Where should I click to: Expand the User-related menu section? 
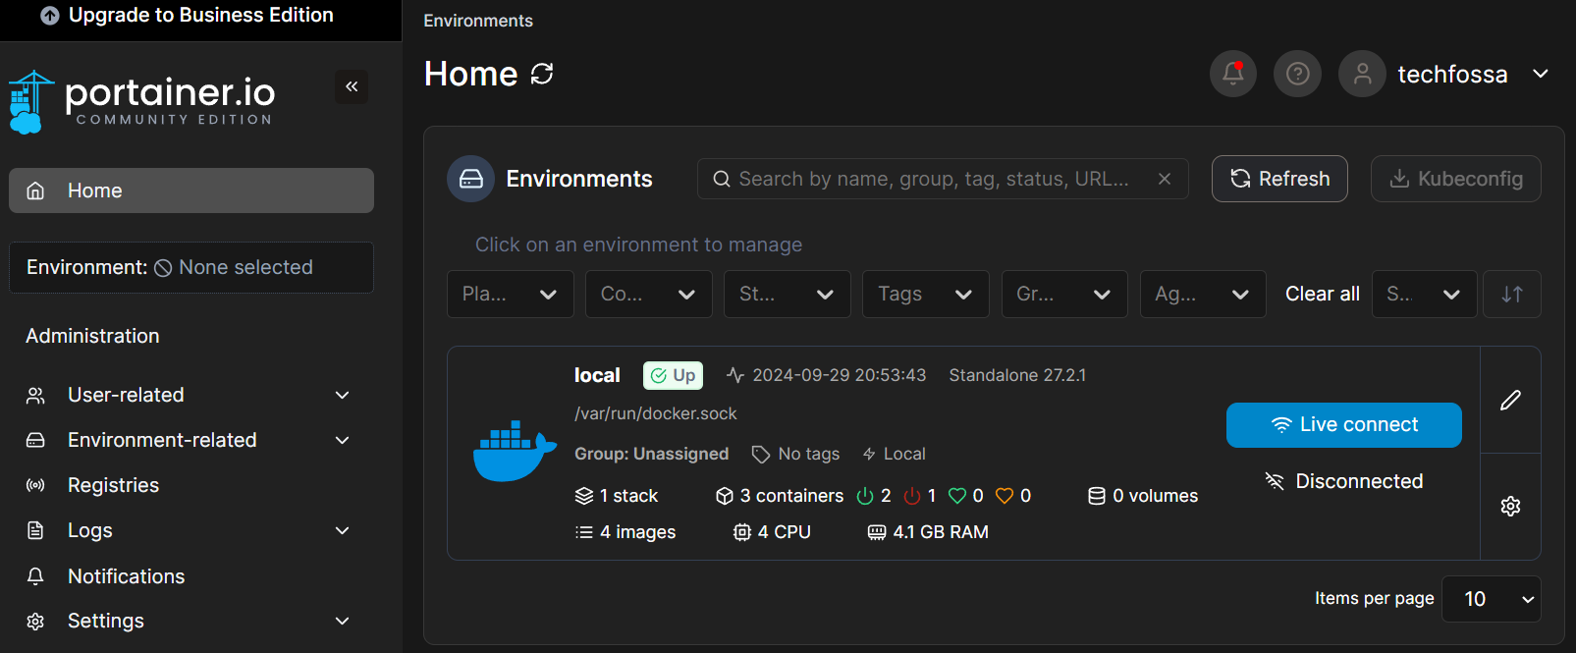click(x=190, y=395)
